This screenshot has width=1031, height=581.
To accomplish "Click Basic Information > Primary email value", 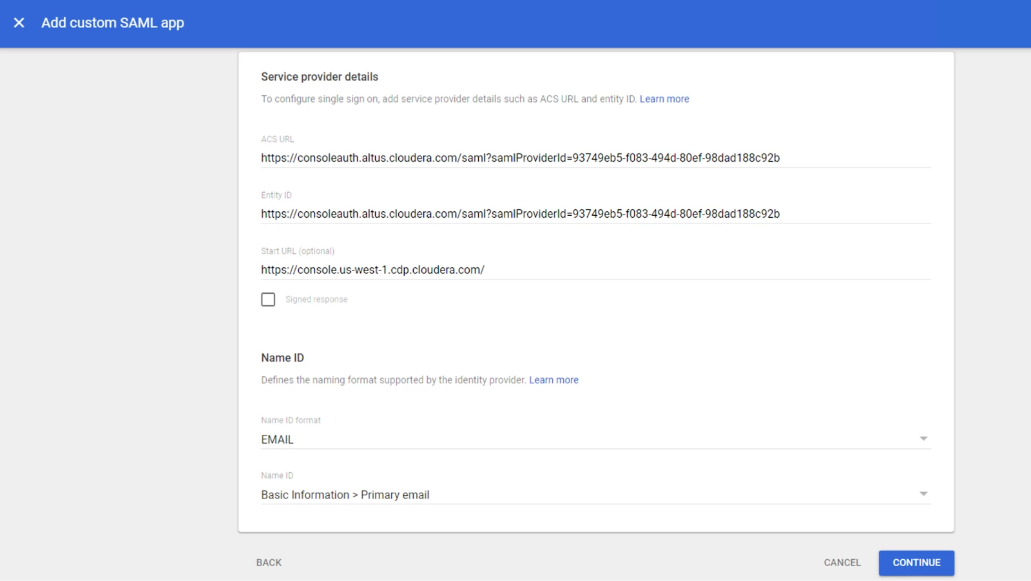I will pos(345,495).
